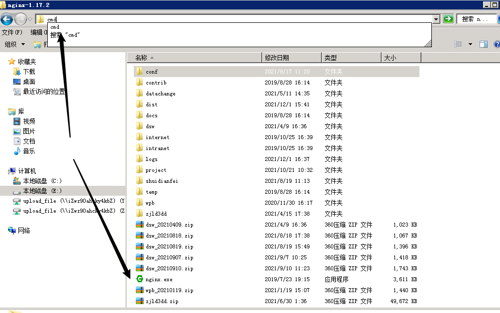500x313 pixels.
Task: Select the cmd autocomplete suggestion
Action: tap(55, 27)
